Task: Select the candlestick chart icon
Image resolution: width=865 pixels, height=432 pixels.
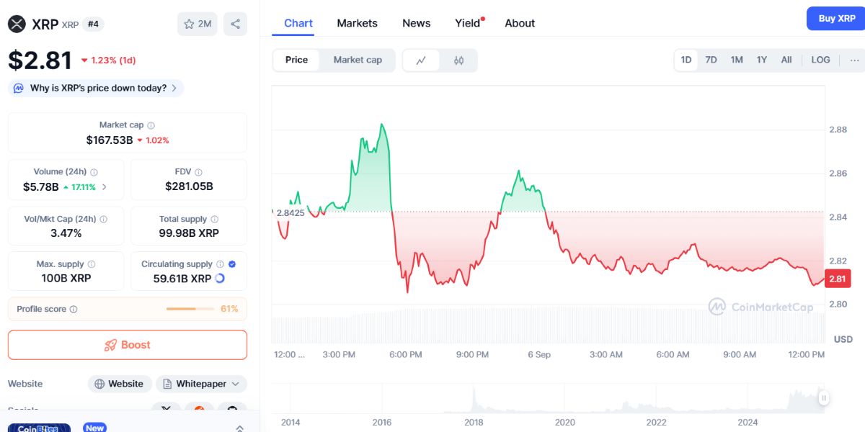Action: 458,60
